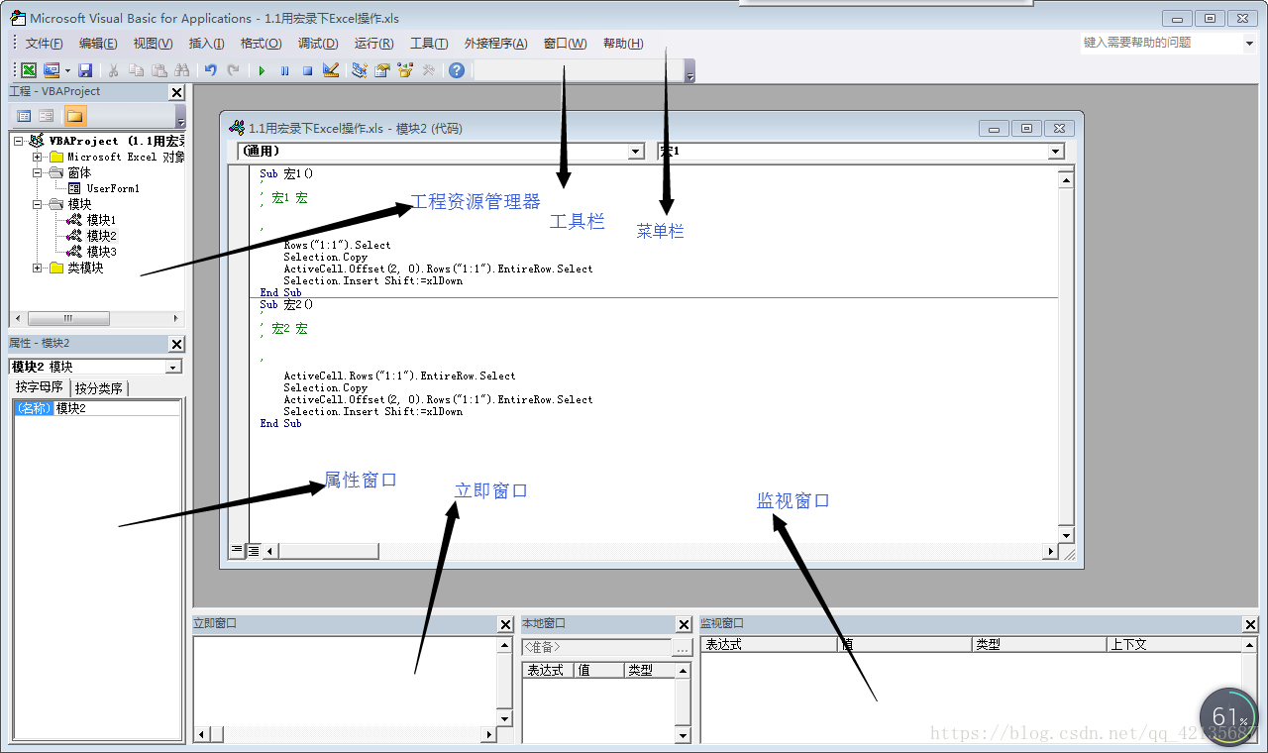The image size is (1268, 753).
Task: Open the 插入(I) menu
Action: click(206, 44)
